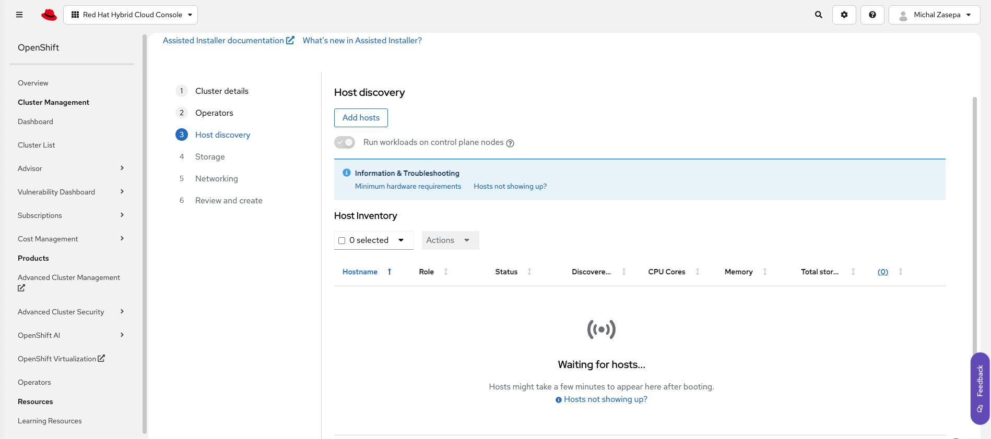Sort Memory column icon
The height and width of the screenshot is (439, 991).
(765, 272)
